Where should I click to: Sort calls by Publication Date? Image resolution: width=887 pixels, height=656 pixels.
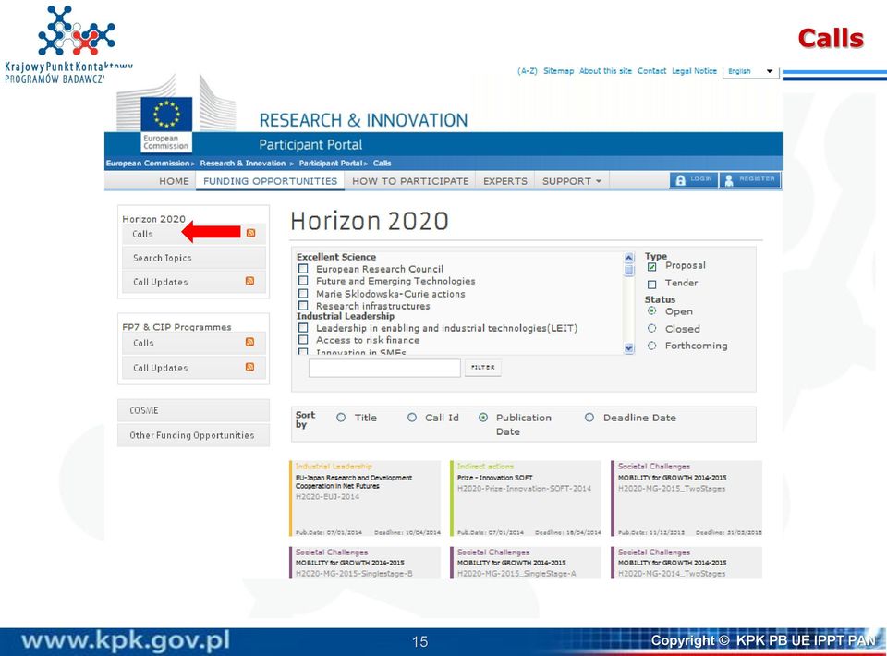(483, 418)
